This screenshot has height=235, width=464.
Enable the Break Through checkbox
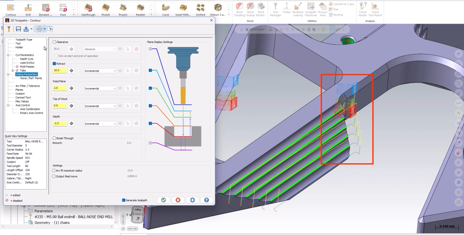tap(55, 138)
